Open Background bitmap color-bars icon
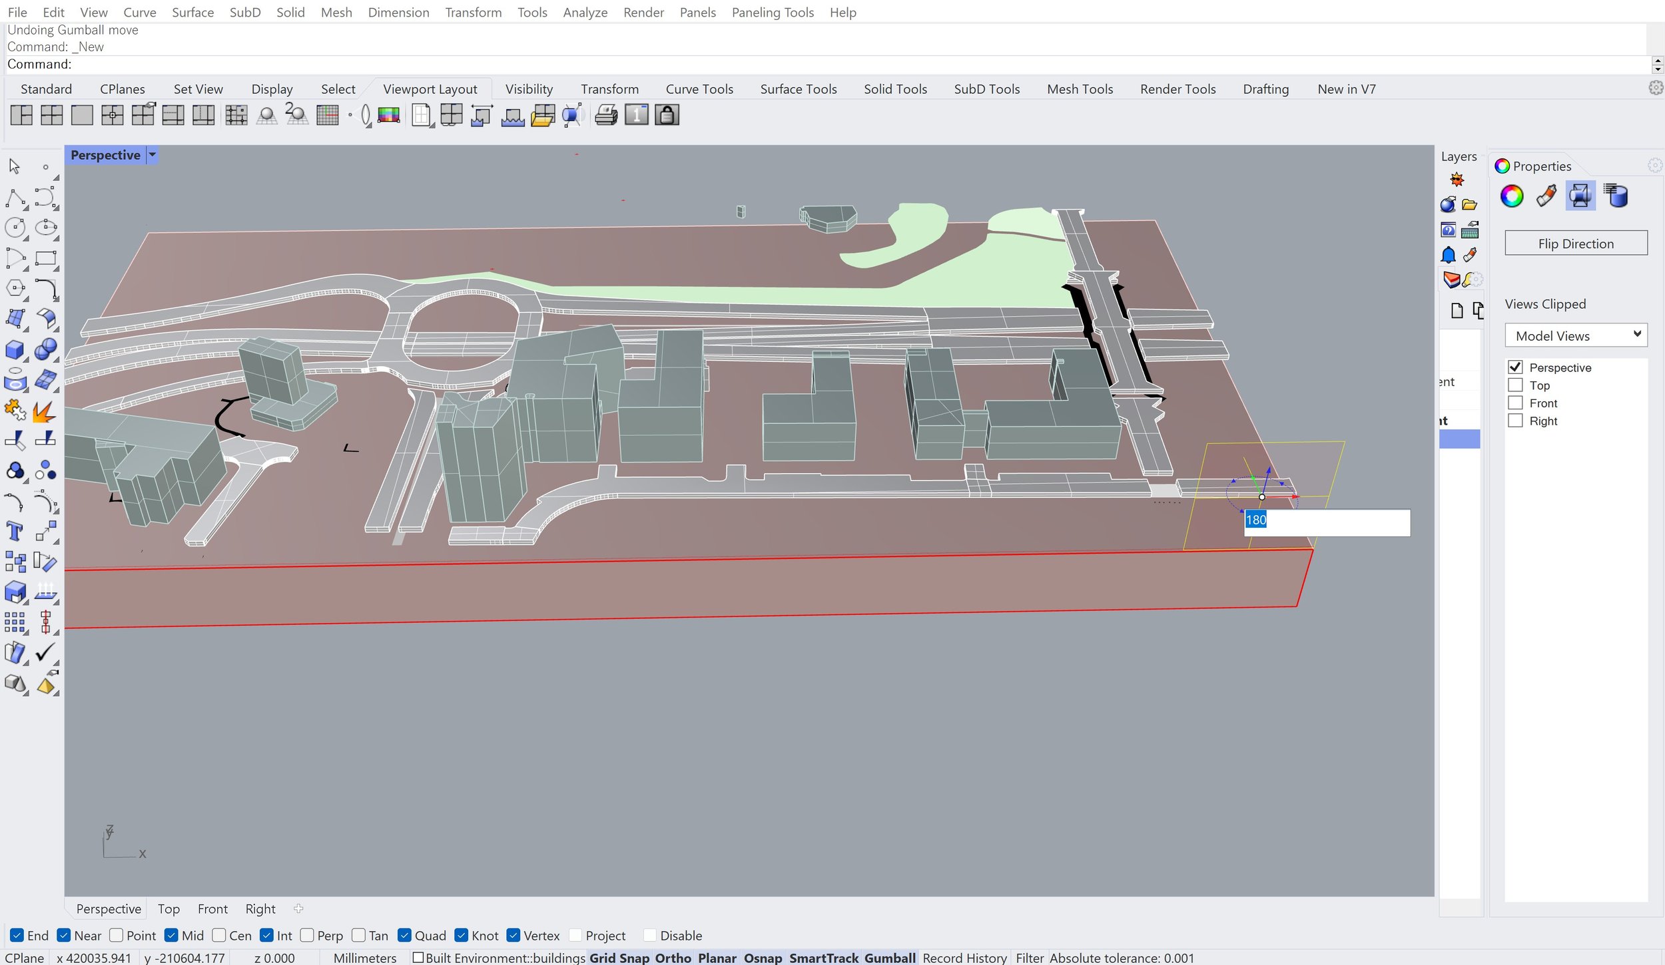This screenshot has width=1665, height=965. click(389, 115)
